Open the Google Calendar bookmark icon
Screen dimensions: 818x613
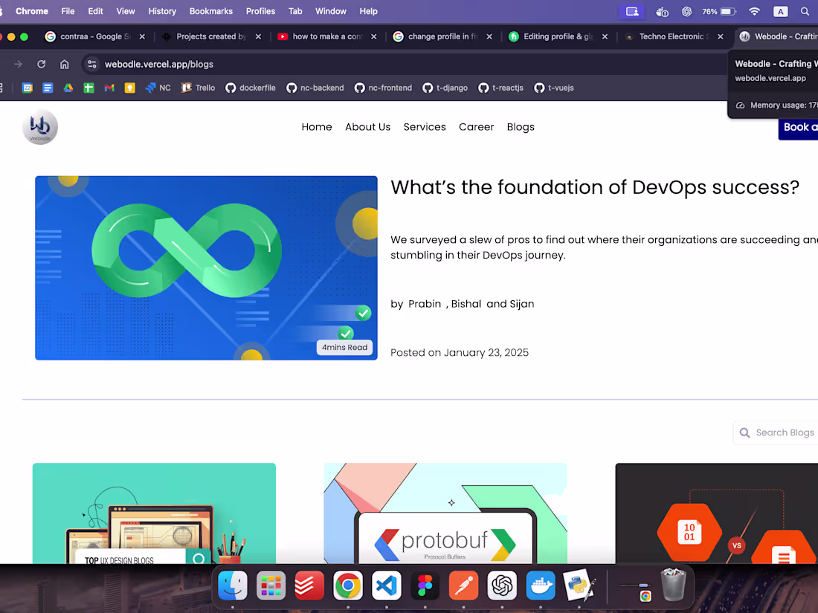(27, 88)
